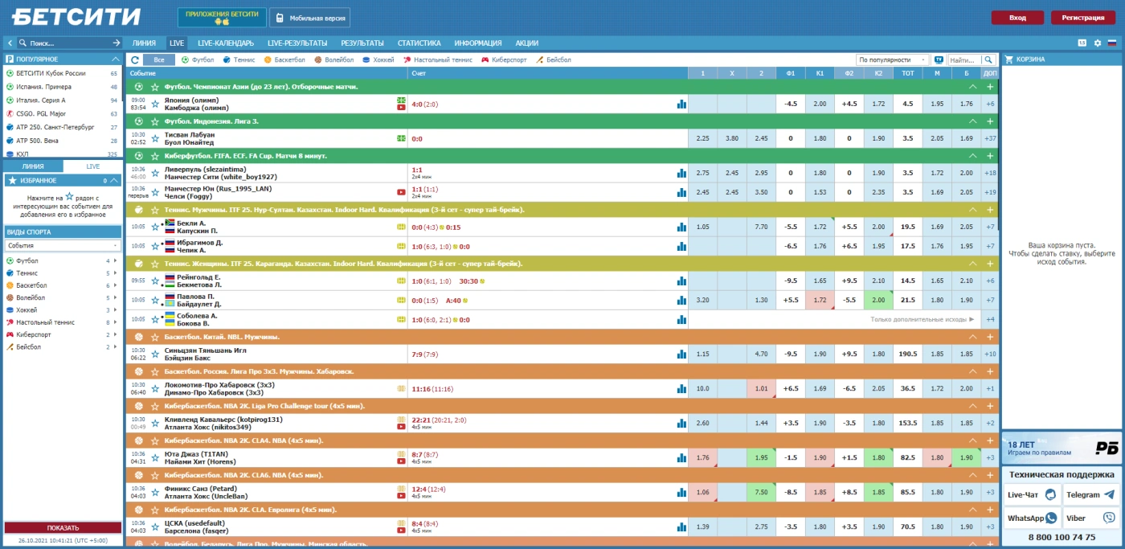This screenshot has width=1125, height=549.
Task: Start Live-Чат with support
Action: (1032, 495)
